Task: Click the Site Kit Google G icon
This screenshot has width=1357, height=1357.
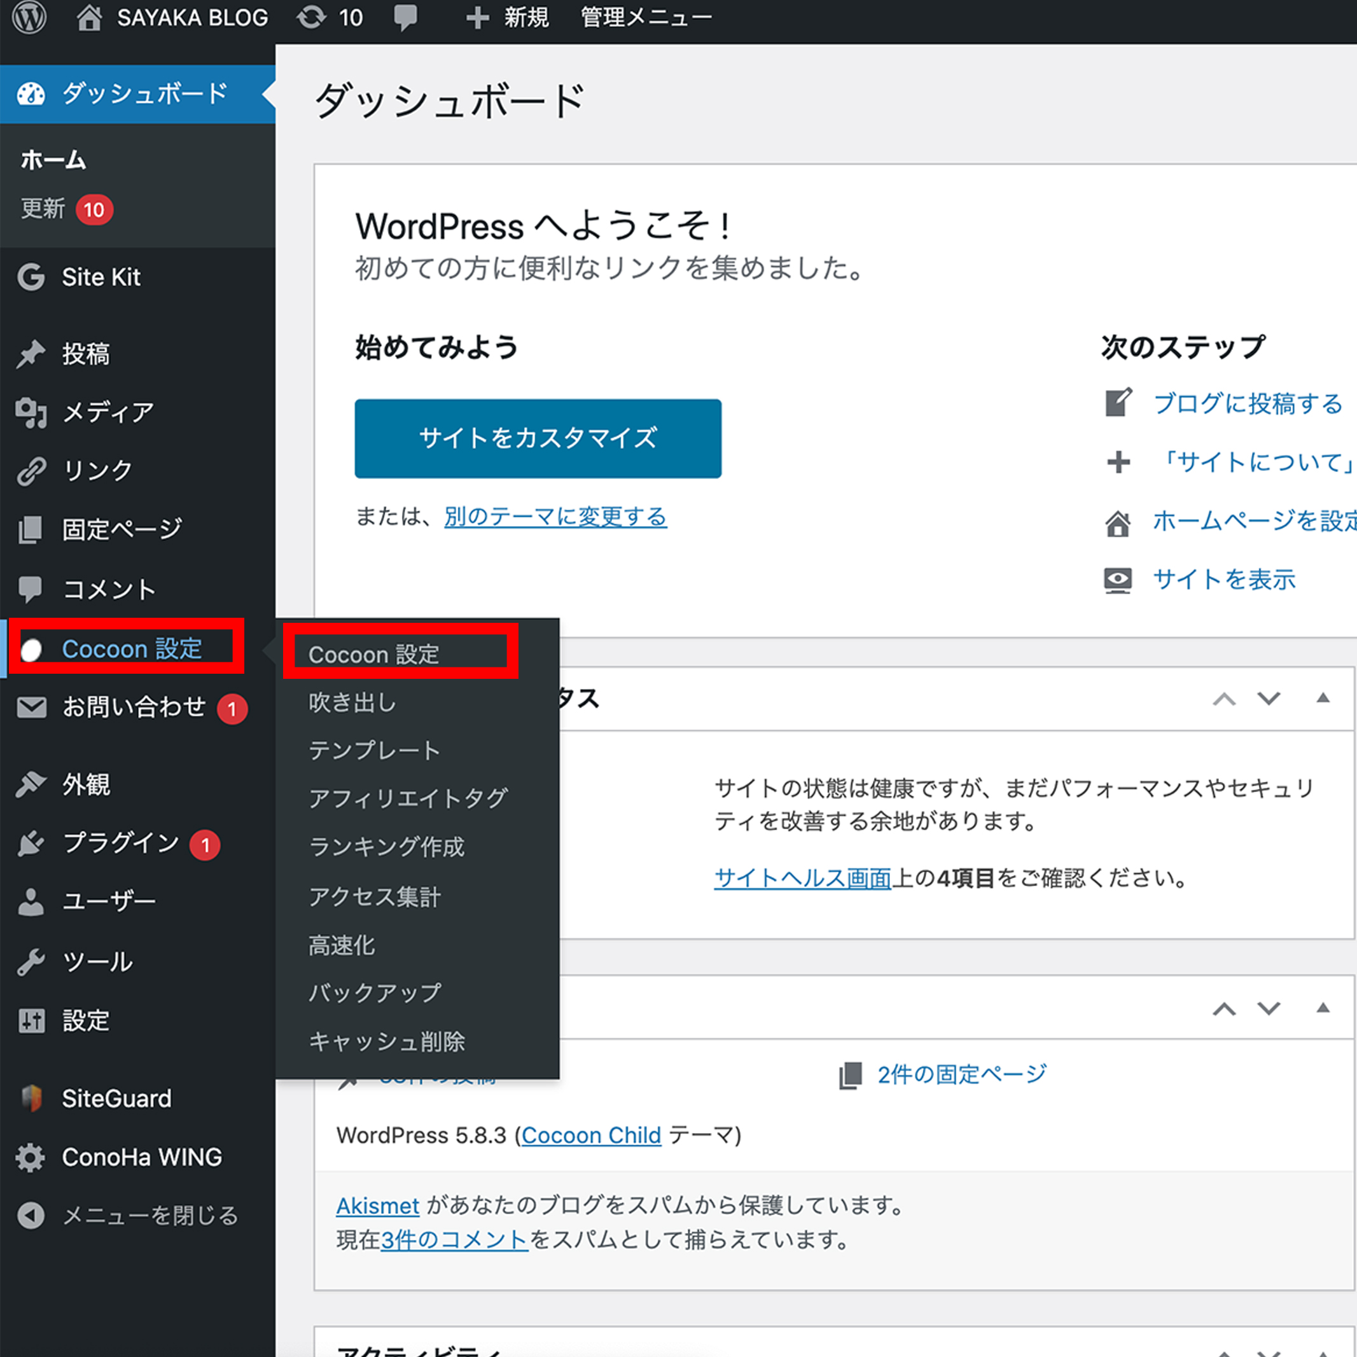Action: point(31,277)
